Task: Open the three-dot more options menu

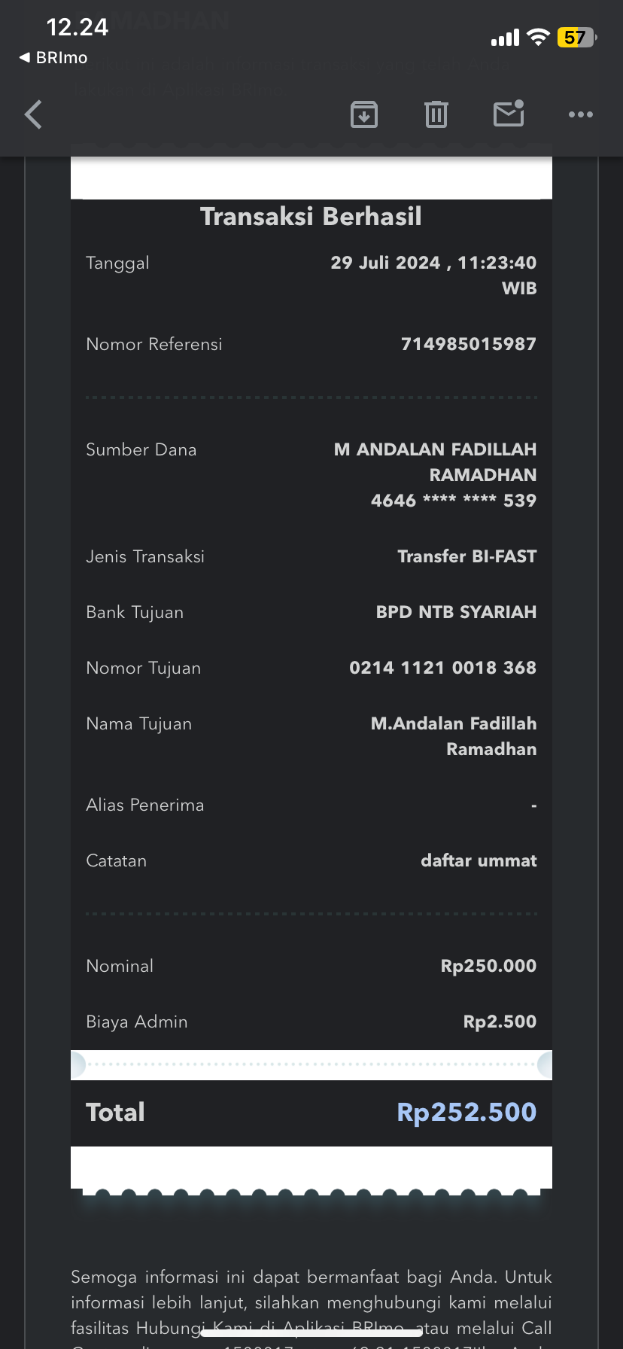Action: click(x=580, y=115)
